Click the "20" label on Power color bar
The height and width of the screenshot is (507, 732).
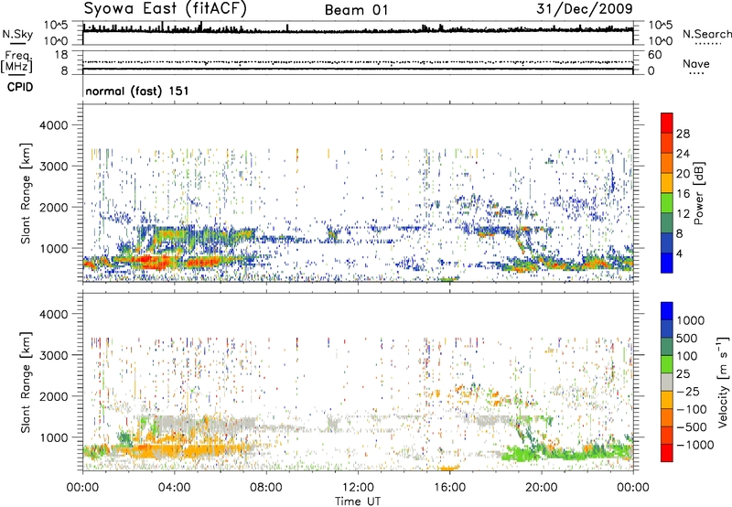click(x=683, y=174)
